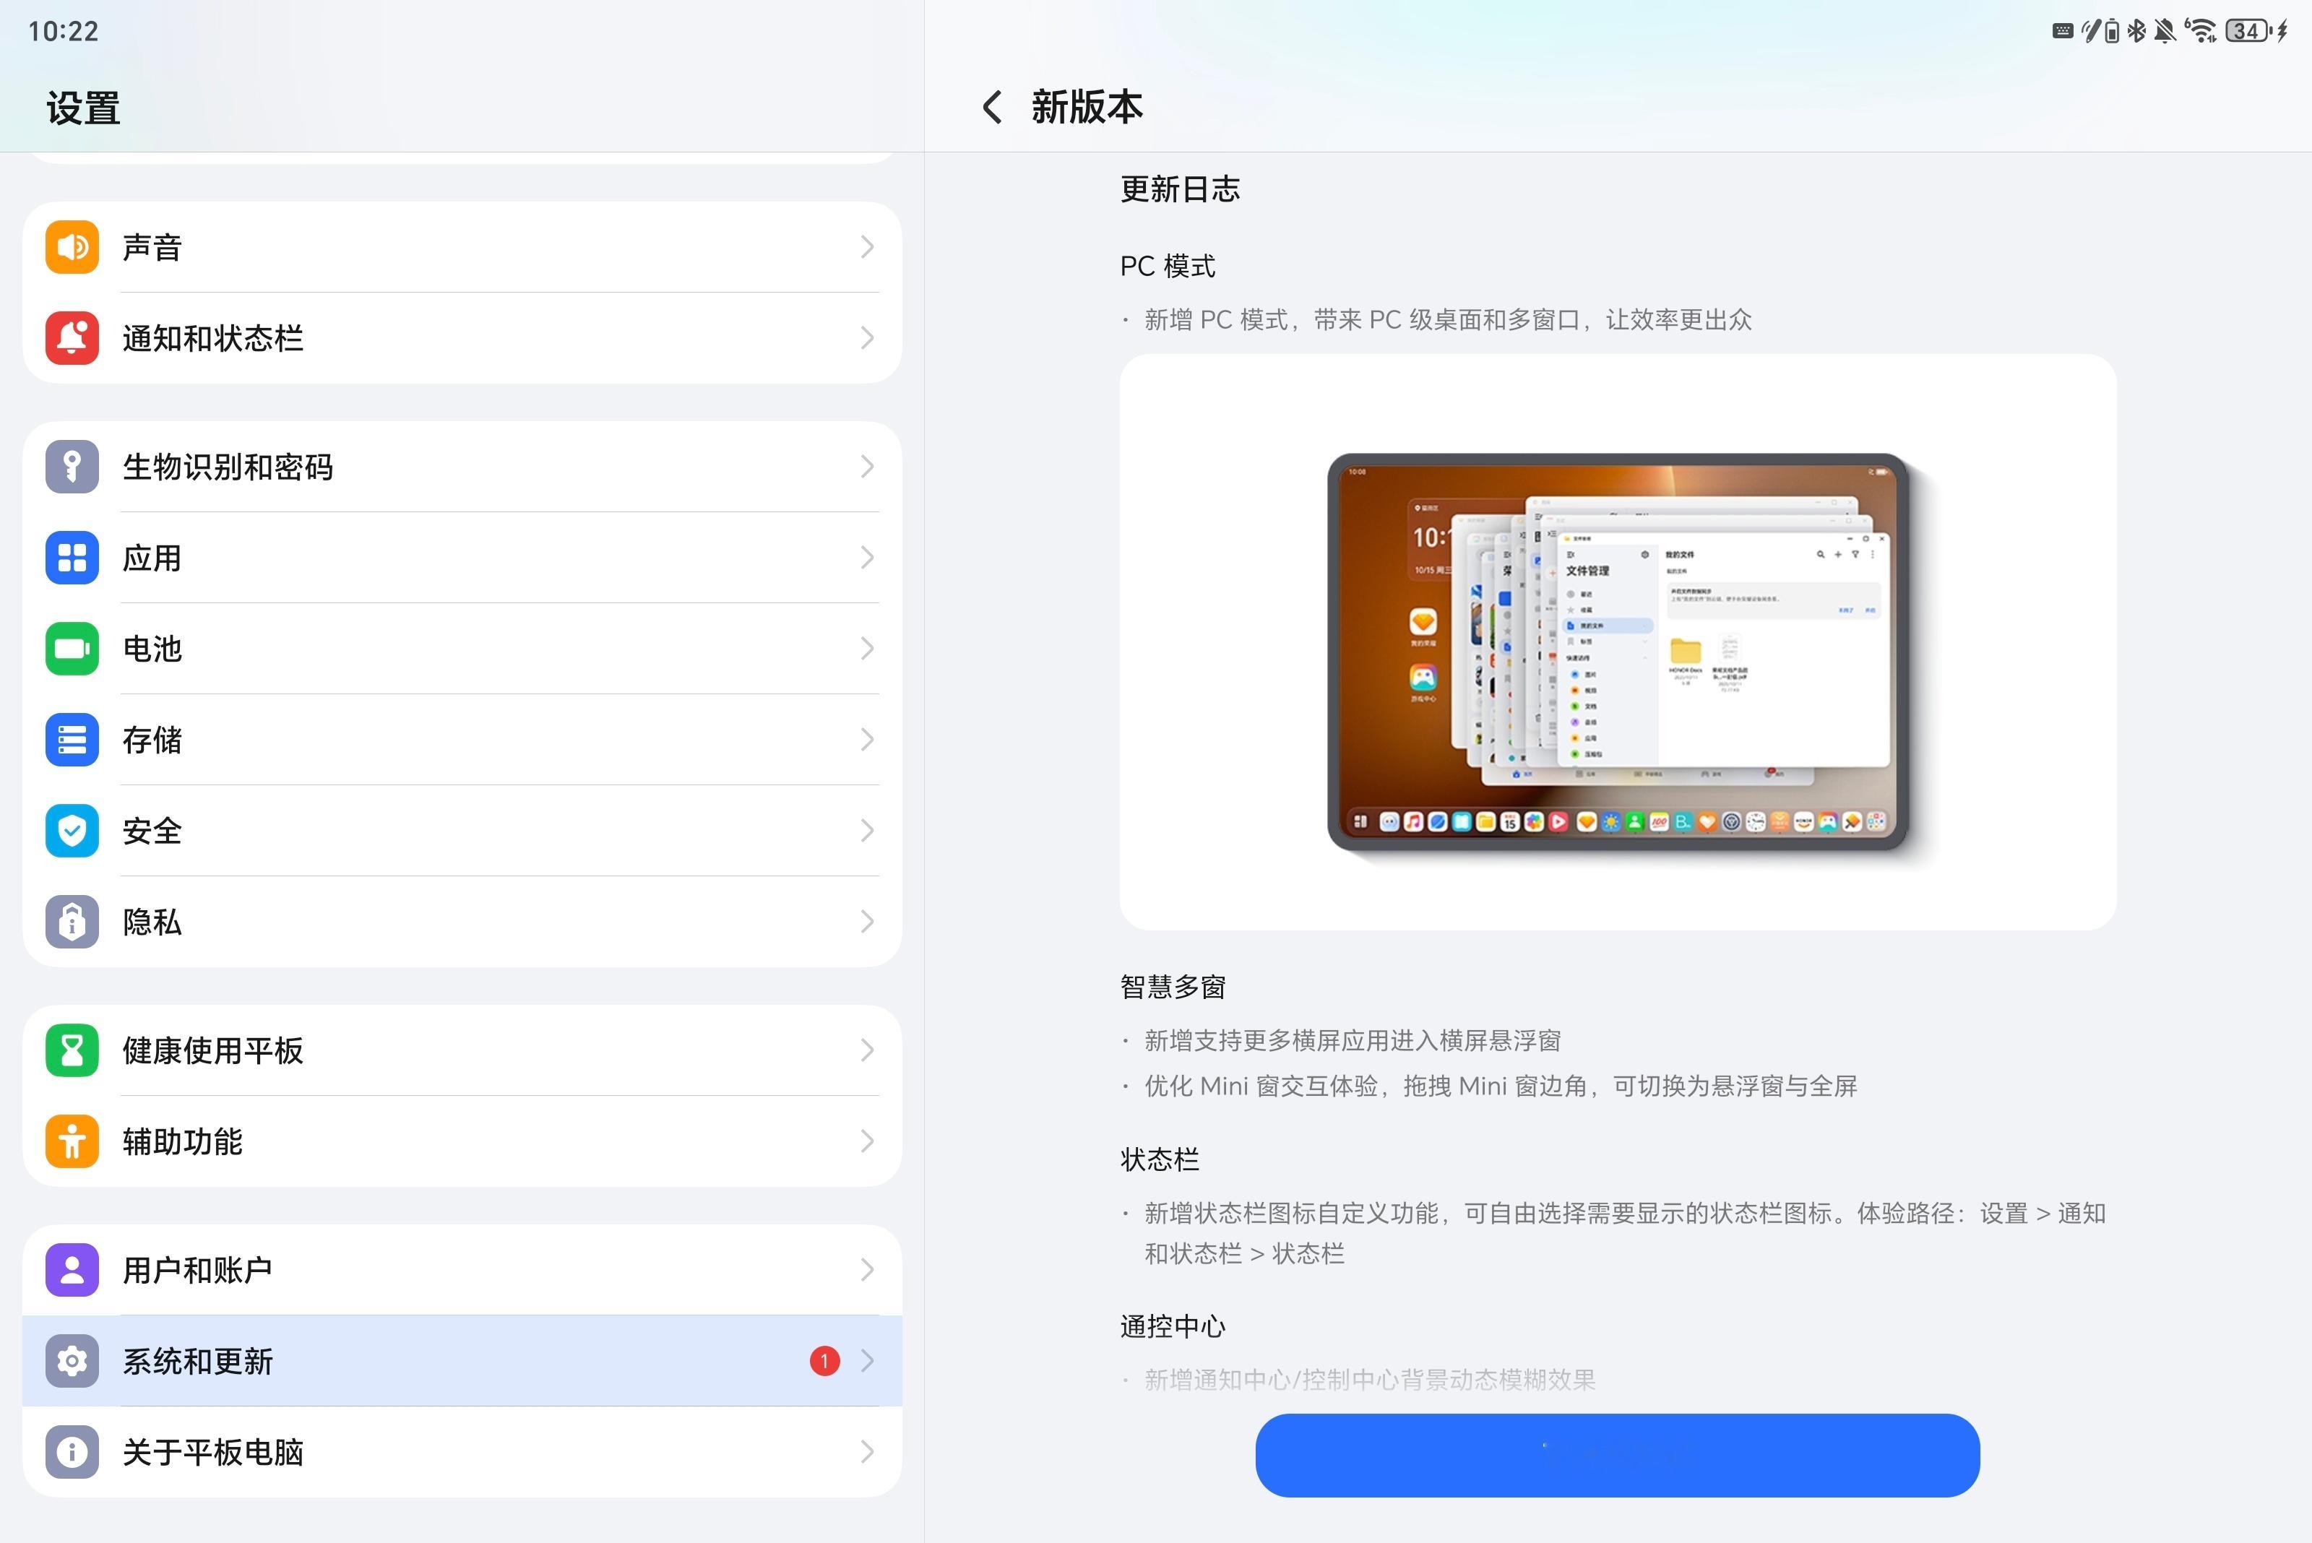
Task: Select the orange 辅助功能 accessibility icon
Action: 71,1141
